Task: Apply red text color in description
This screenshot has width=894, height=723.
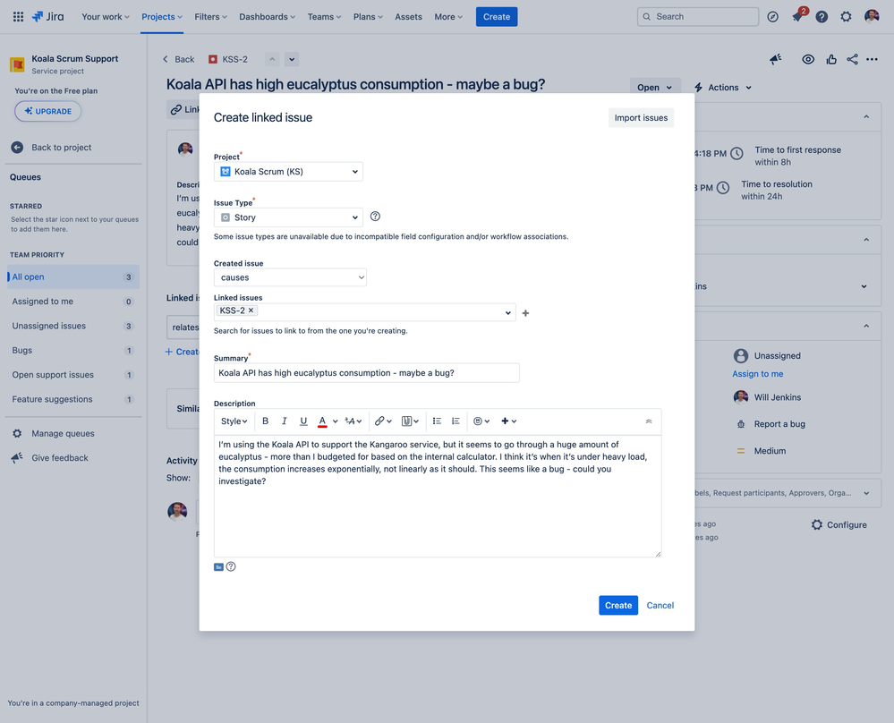Action: click(x=322, y=421)
